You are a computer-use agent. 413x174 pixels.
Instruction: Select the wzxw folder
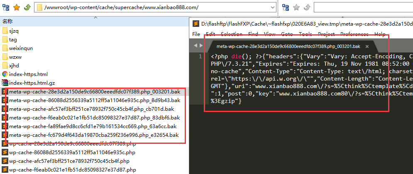[15, 57]
